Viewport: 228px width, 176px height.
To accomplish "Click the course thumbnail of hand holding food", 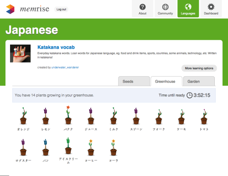I will [21, 53].
